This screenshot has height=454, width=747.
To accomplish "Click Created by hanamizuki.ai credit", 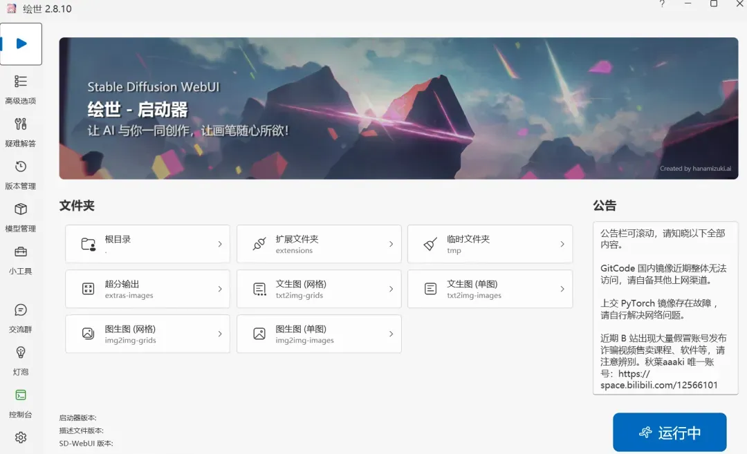I will 695,169.
